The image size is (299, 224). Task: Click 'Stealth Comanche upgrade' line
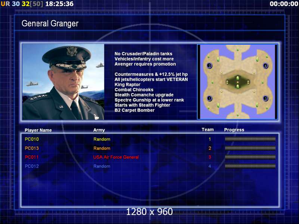click(144, 95)
